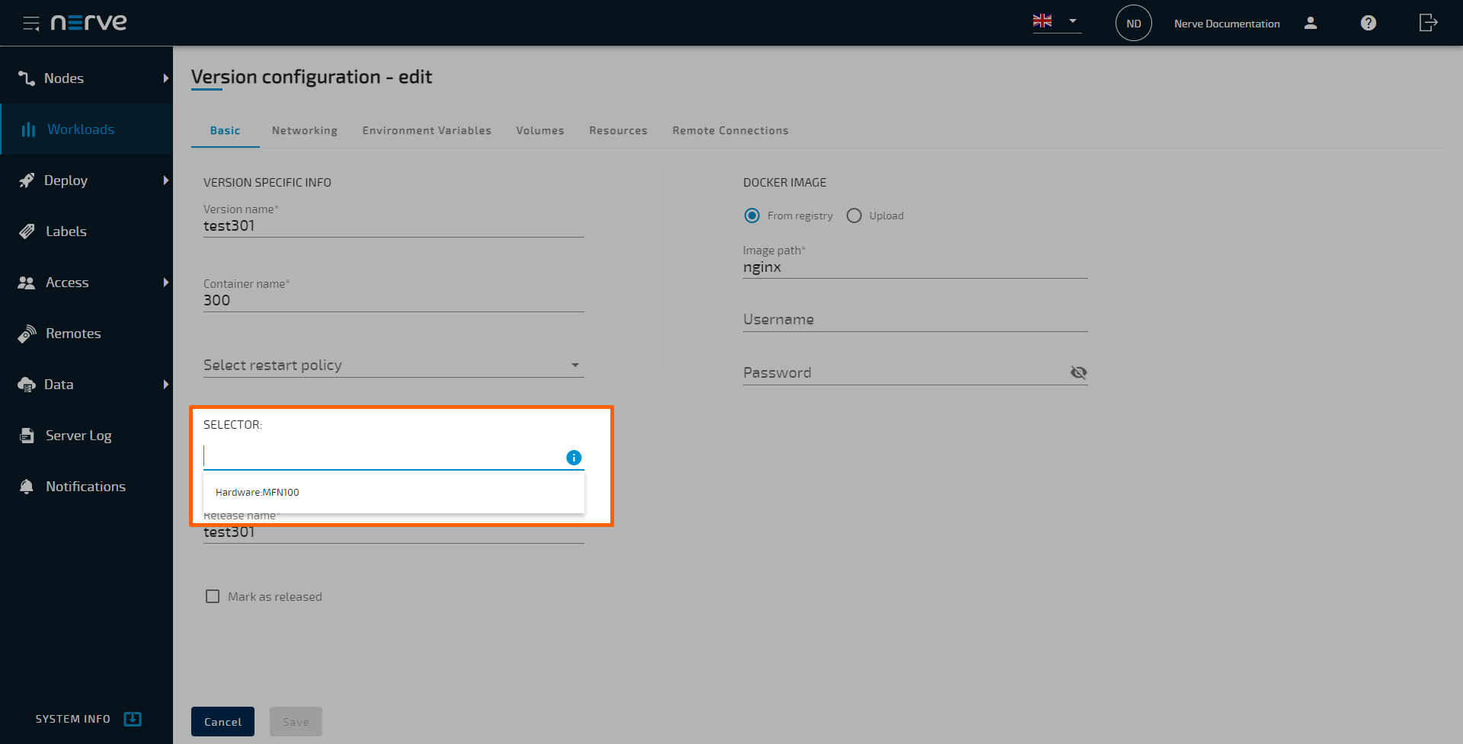Image resolution: width=1463 pixels, height=744 pixels.
Task: Select the From registry radio option
Action: pos(752,216)
